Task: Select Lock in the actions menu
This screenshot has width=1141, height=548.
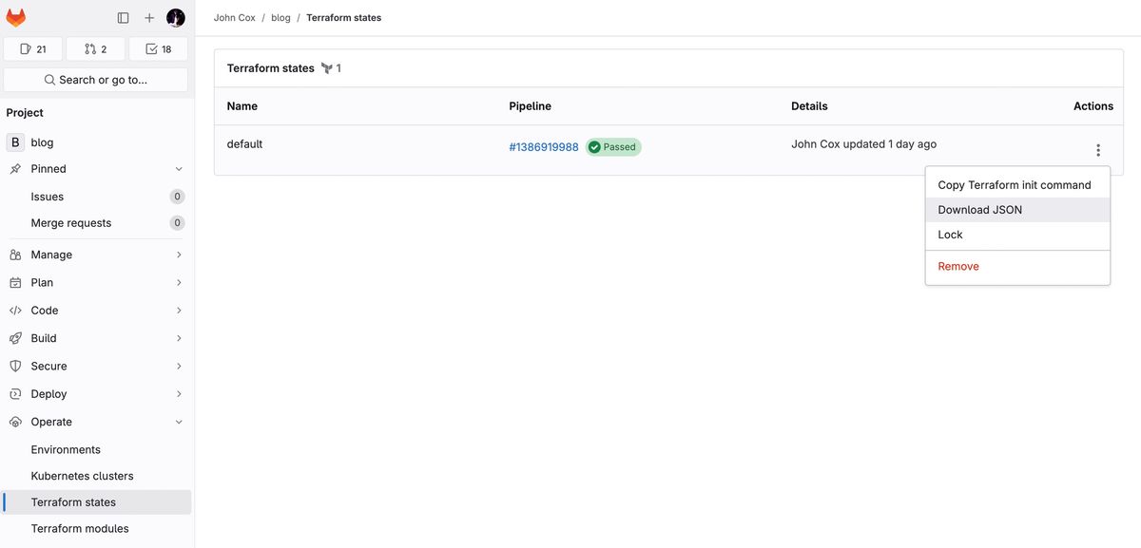Action: pyautogui.click(x=950, y=235)
